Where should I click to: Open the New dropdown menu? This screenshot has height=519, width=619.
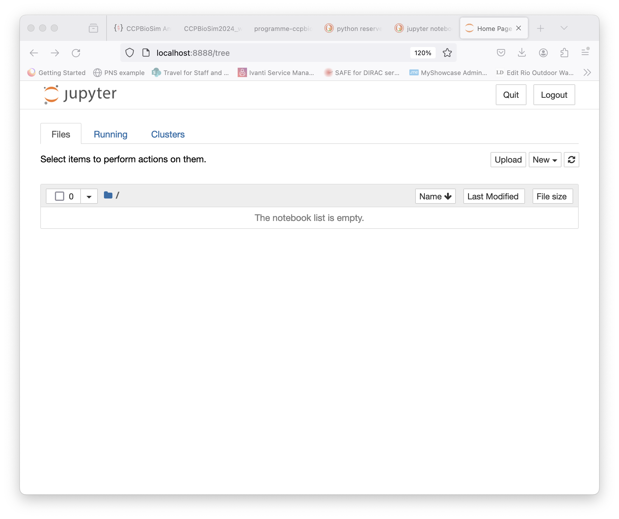point(545,160)
